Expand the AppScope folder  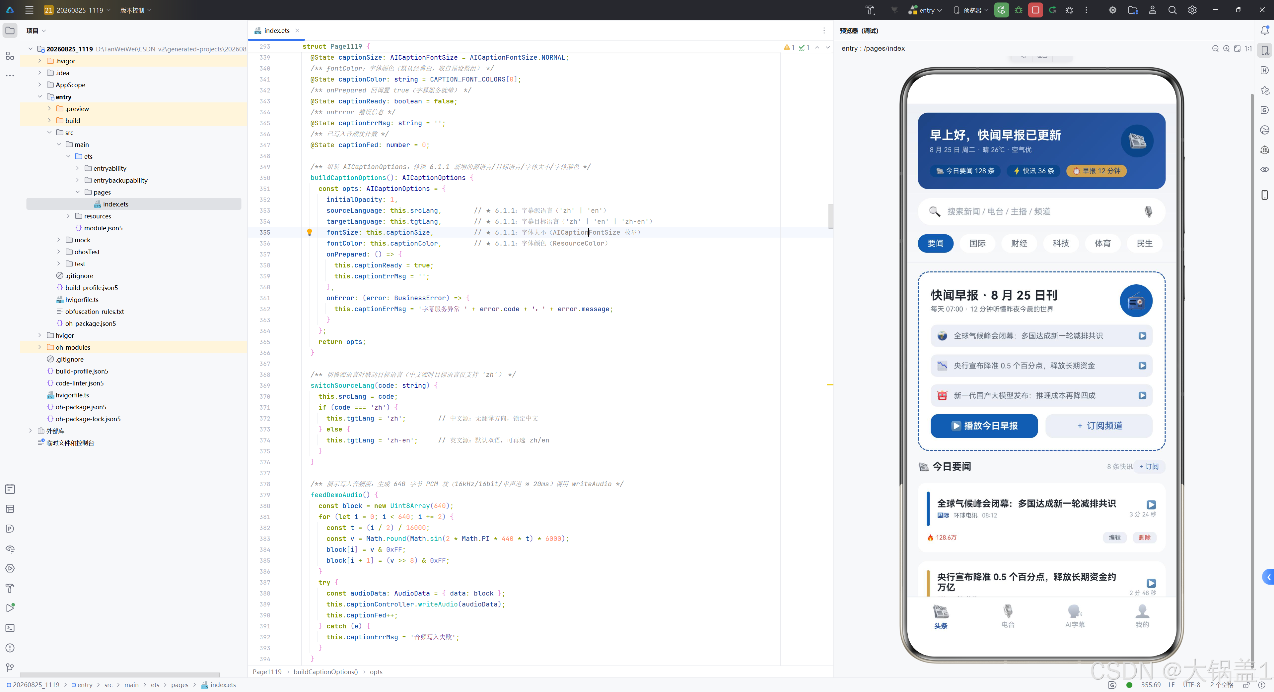(x=39, y=85)
